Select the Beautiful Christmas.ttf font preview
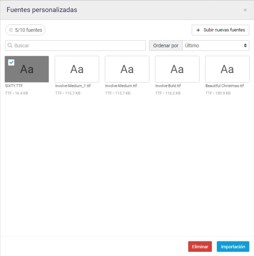254x256 pixels. point(228,69)
